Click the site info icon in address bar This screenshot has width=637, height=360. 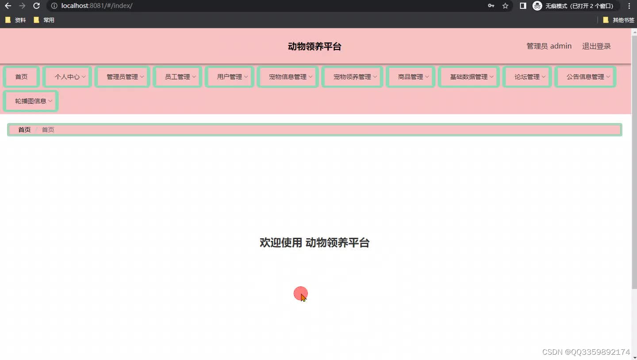tap(54, 6)
